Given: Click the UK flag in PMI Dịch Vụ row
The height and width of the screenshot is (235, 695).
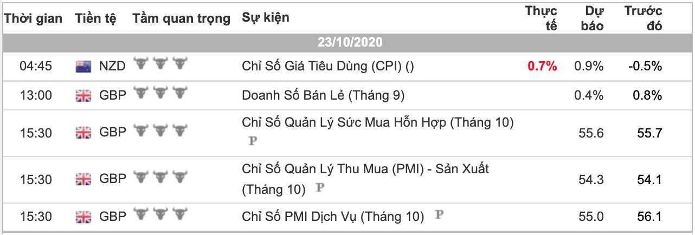Looking at the screenshot, I should tap(83, 217).
